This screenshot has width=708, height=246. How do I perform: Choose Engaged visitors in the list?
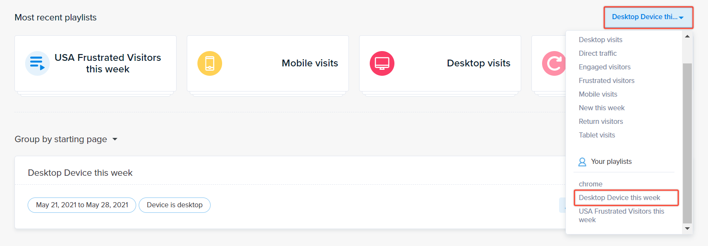pos(605,67)
